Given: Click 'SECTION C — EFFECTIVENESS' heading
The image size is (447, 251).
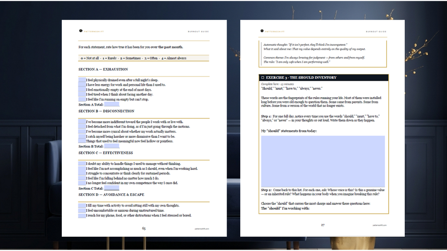Looking at the screenshot, I should pyautogui.click(x=106, y=153).
